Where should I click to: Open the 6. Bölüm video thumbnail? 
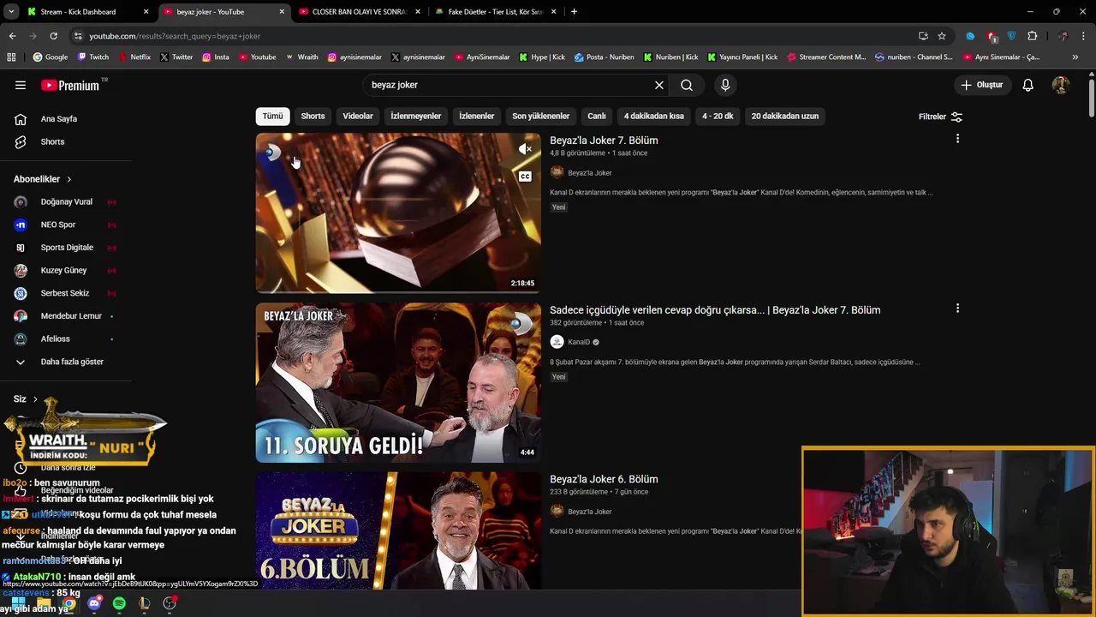[x=398, y=530]
